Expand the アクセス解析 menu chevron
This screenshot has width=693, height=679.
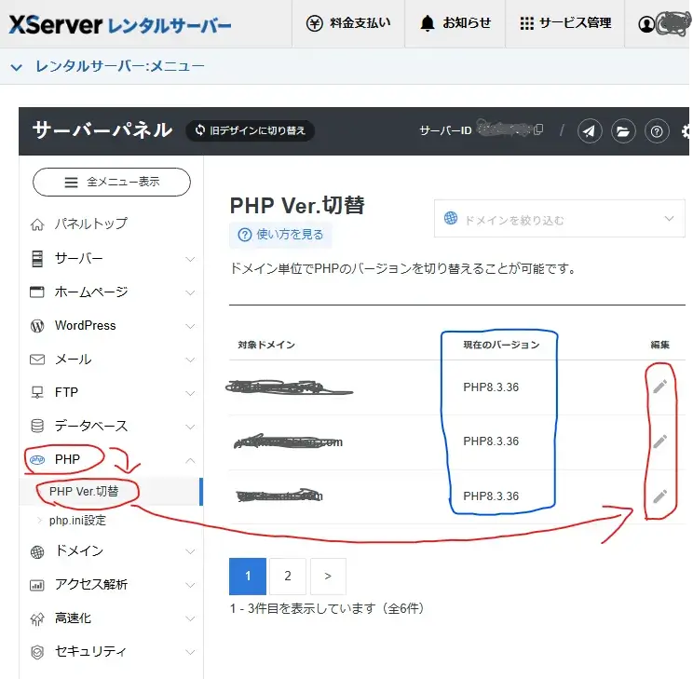(x=190, y=585)
